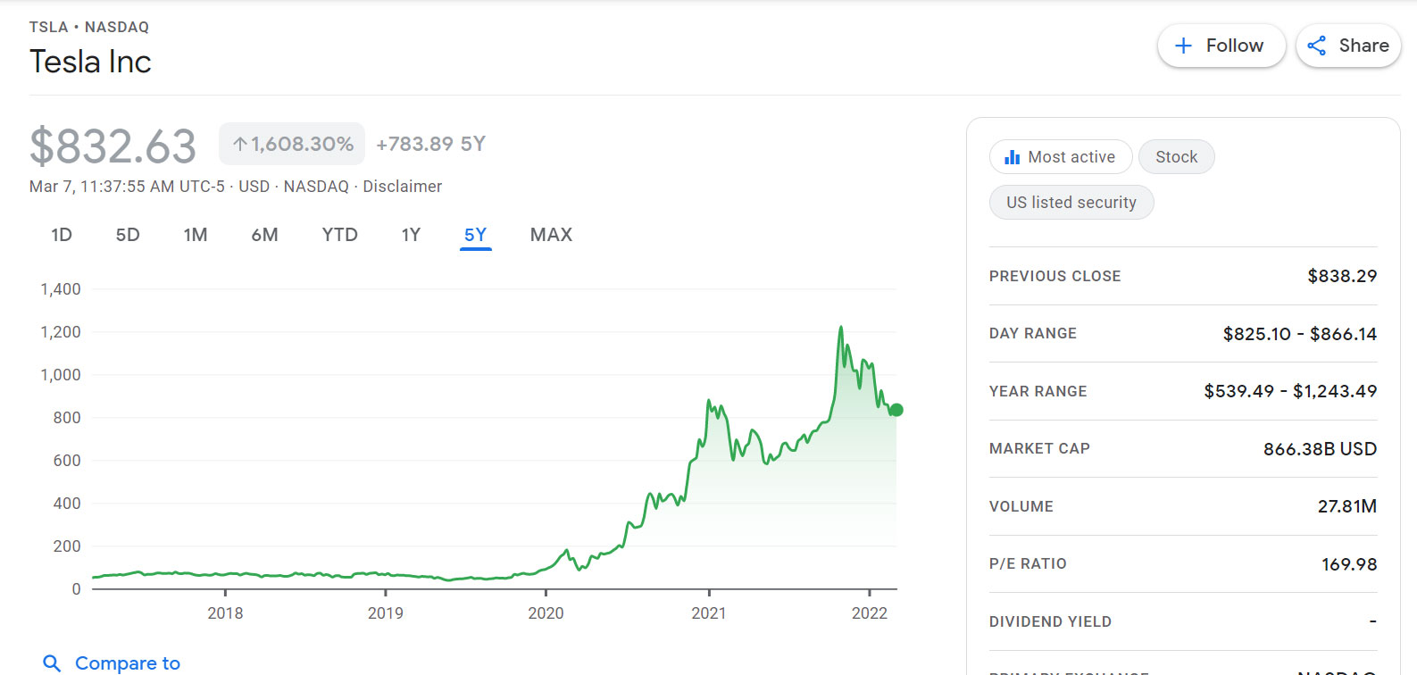Show the YTD chart range
The image size is (1417, 675).
339,235
